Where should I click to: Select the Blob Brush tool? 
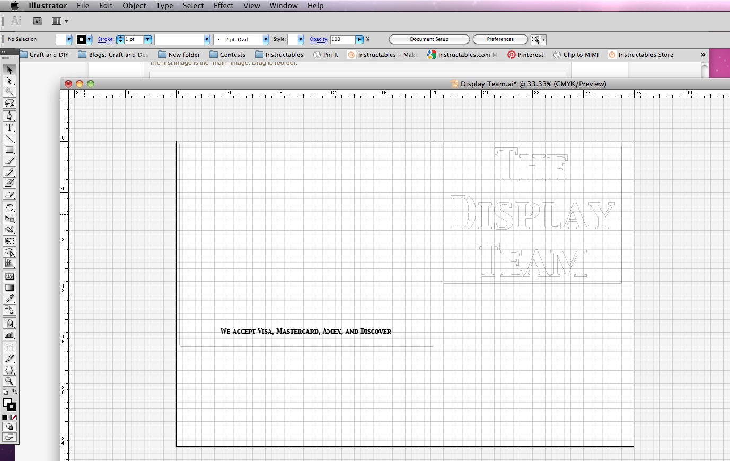[x=9, y=183]
